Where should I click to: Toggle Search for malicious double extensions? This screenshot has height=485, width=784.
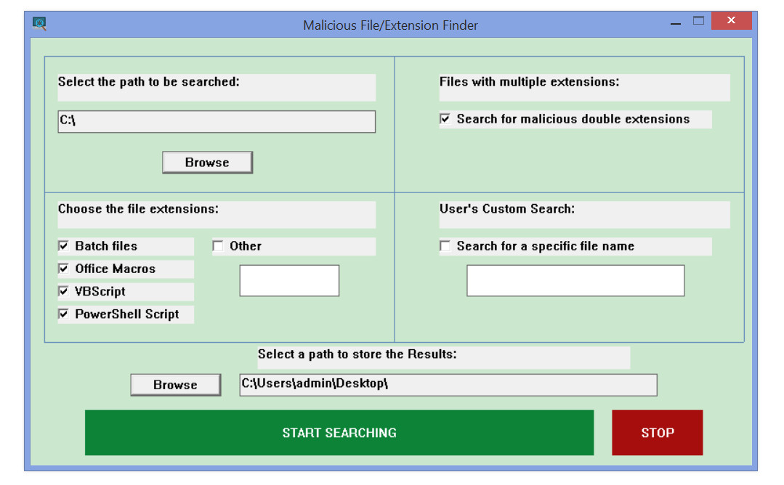(445, 119)
